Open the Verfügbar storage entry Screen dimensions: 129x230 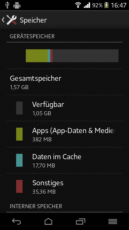coord(64,108)
